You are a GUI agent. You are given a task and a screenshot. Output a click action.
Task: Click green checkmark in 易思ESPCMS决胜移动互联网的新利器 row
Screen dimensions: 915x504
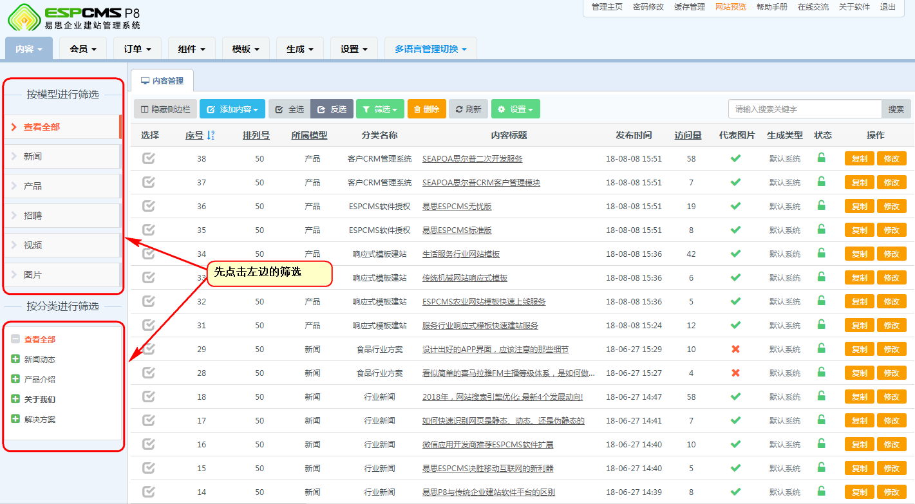click(735, 468)
